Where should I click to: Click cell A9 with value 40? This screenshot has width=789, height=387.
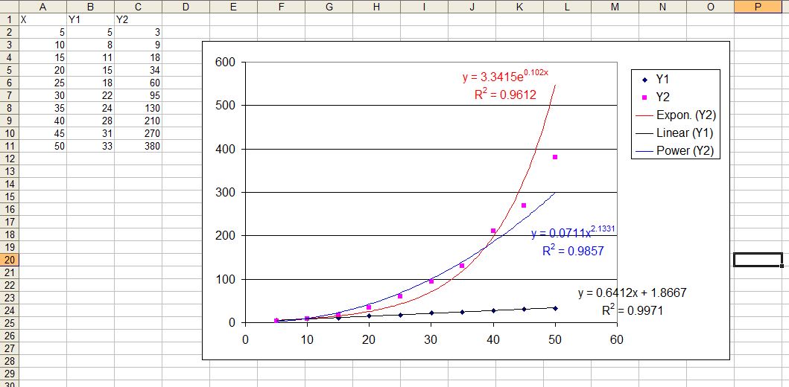(x=42, y=121)
